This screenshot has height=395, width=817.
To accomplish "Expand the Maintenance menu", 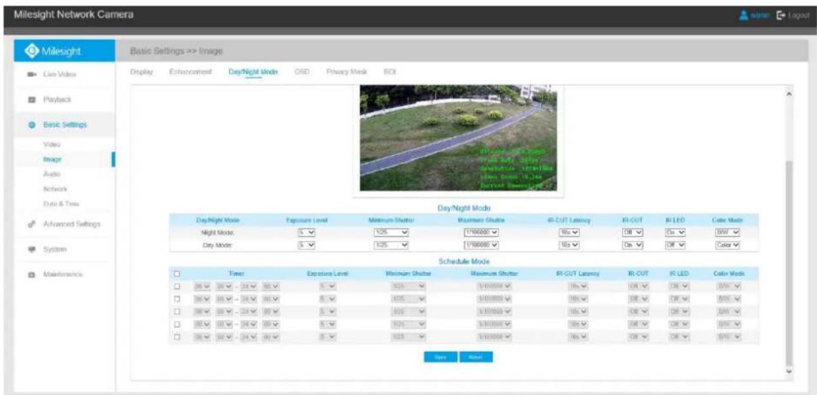I will click(64, 274).
